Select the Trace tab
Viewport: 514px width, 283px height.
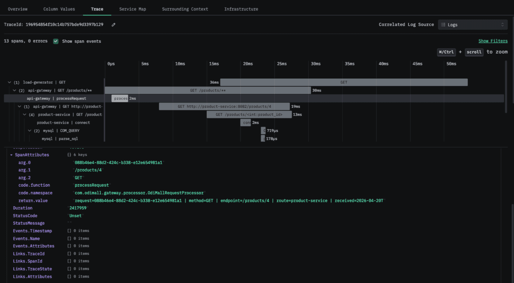point(97,9)
